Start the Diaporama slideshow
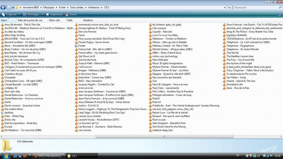 (54, 14)
